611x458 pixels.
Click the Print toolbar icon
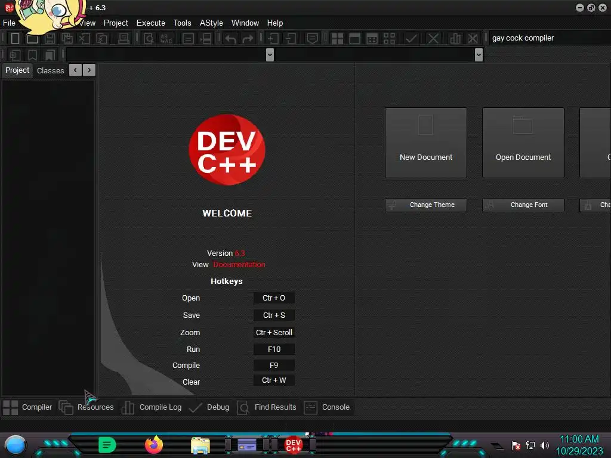(124, 38)
